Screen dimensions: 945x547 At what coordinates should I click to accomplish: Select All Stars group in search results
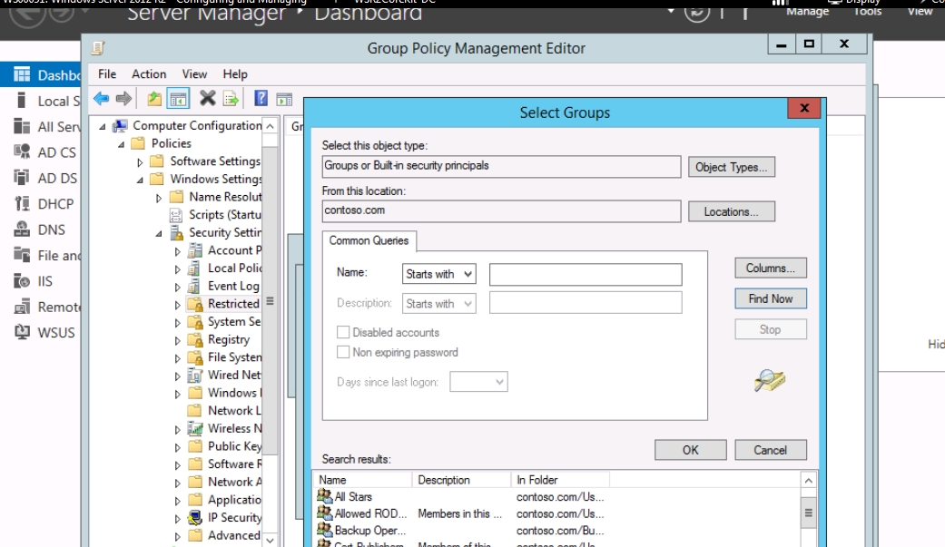click(353, 496)
